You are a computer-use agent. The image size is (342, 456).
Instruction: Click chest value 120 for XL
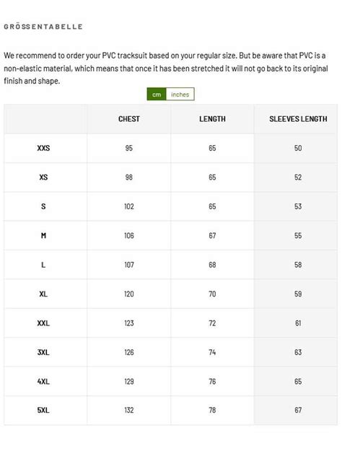[129, 294]
